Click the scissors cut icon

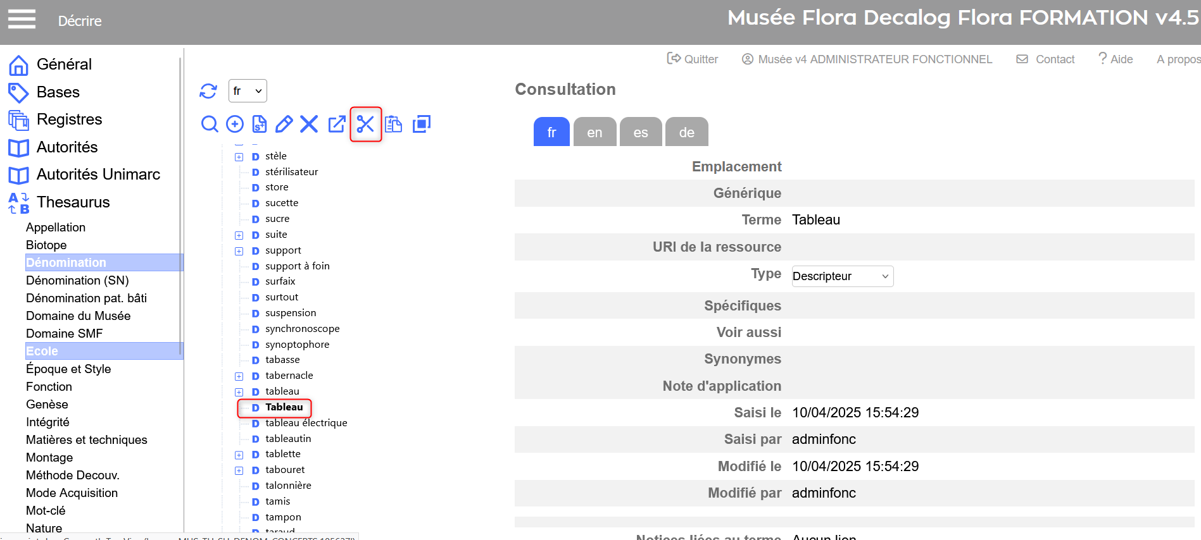(365, 124)
